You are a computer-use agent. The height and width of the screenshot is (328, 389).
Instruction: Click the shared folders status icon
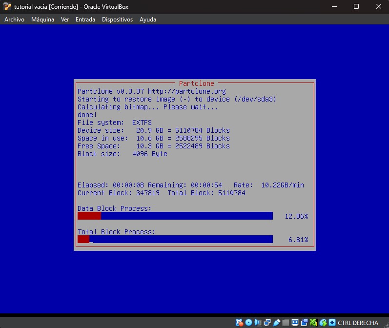286,323
